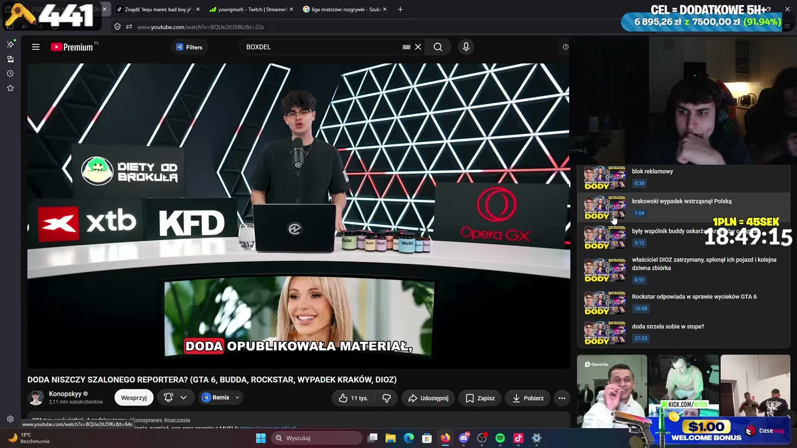
Task: Like the video with 11 tys. likes
Action: (x=353, y=398)
